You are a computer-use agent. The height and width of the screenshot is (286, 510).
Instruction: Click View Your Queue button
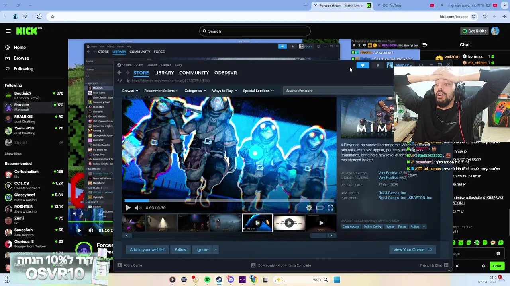click(412, 249)
